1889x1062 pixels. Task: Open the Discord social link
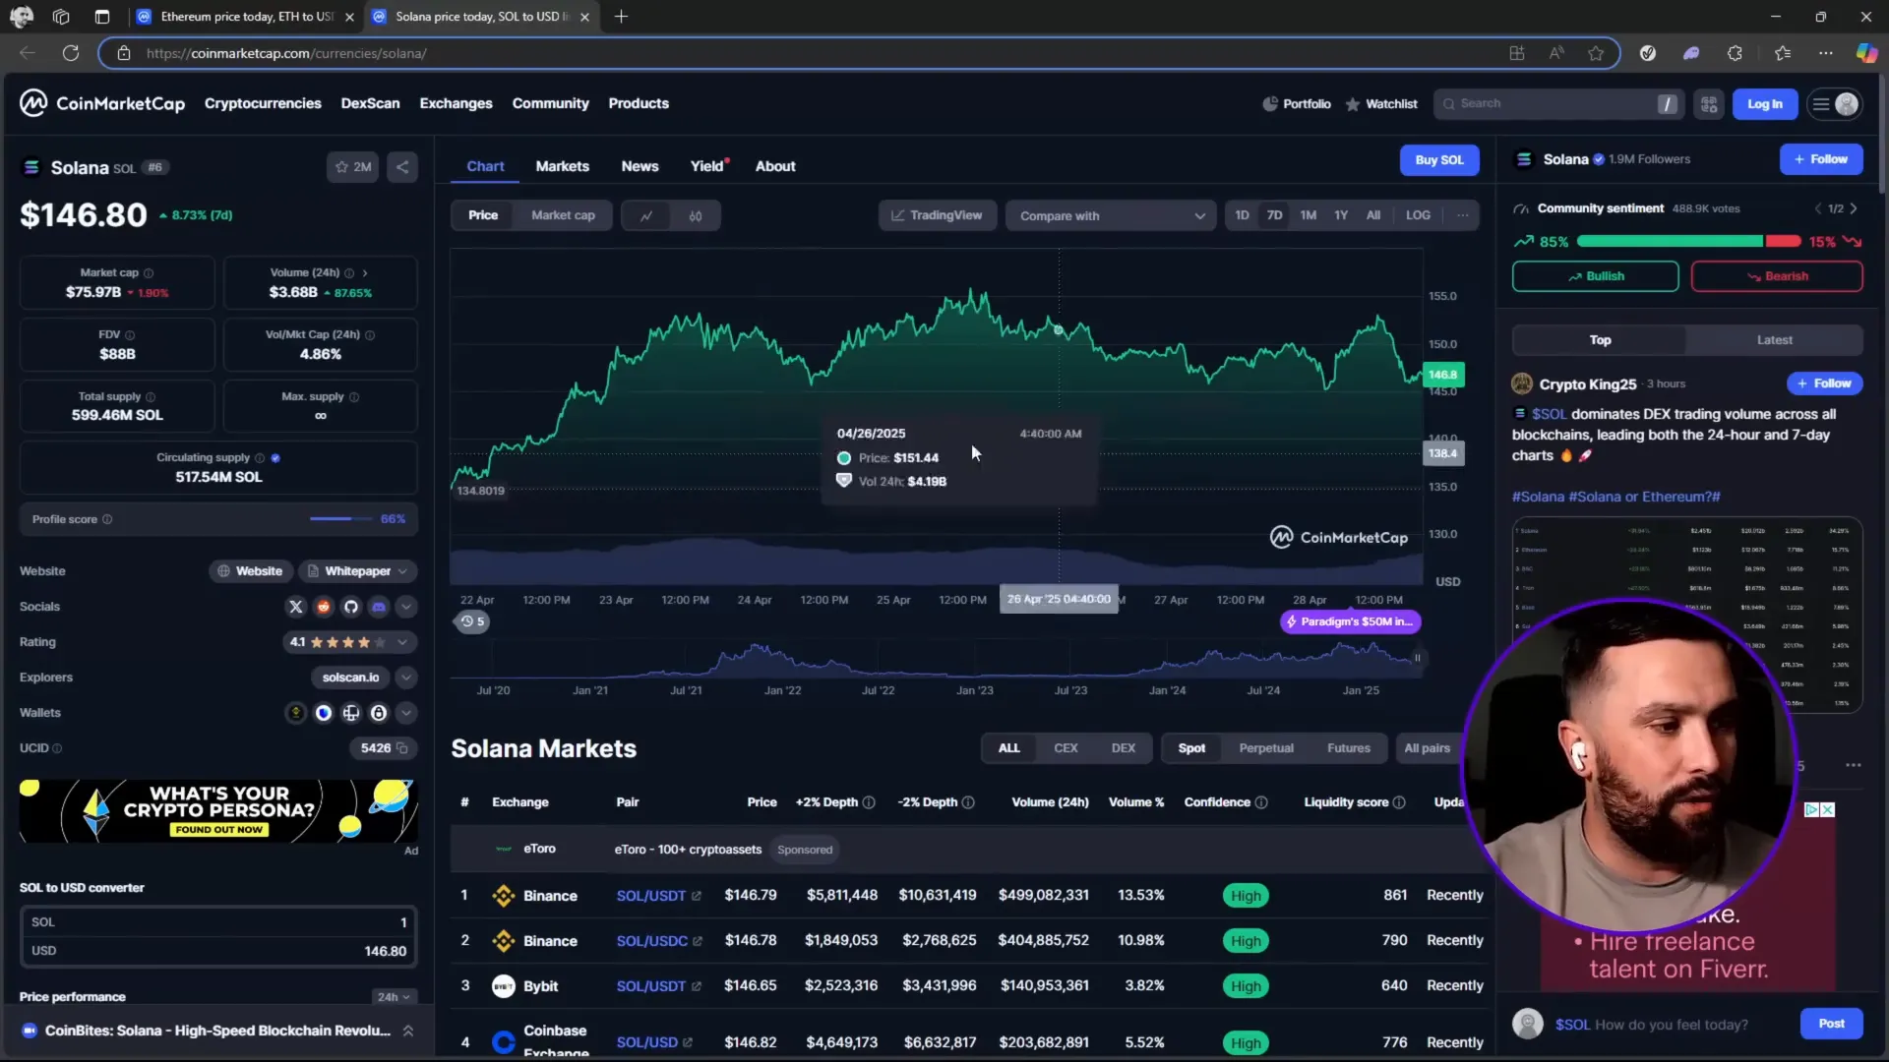coord(378,607)
